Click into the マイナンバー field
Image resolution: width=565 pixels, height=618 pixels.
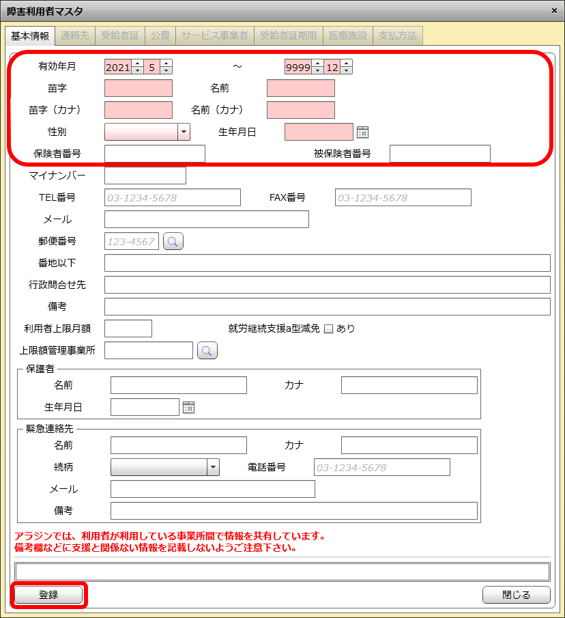145,175
